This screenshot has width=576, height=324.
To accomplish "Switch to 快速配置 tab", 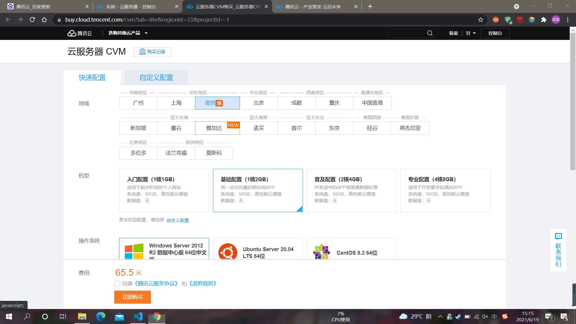I will coord(92,78).
